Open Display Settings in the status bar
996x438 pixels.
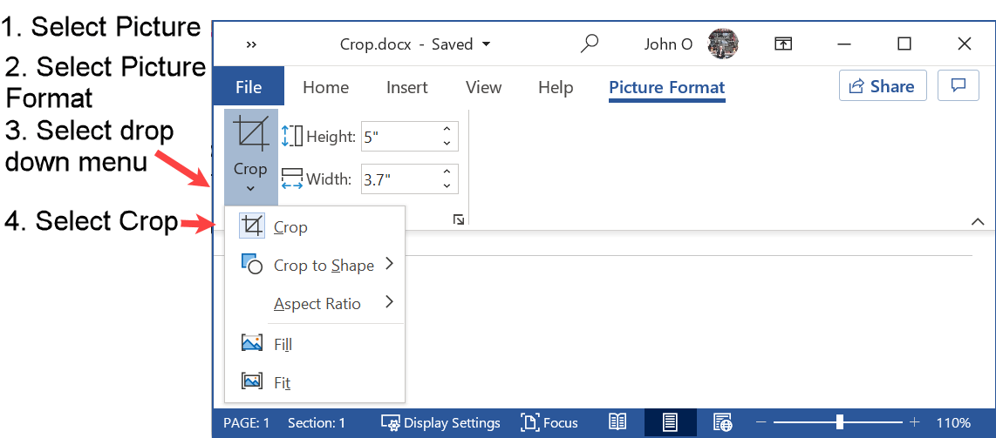click(x=440, y=422)
